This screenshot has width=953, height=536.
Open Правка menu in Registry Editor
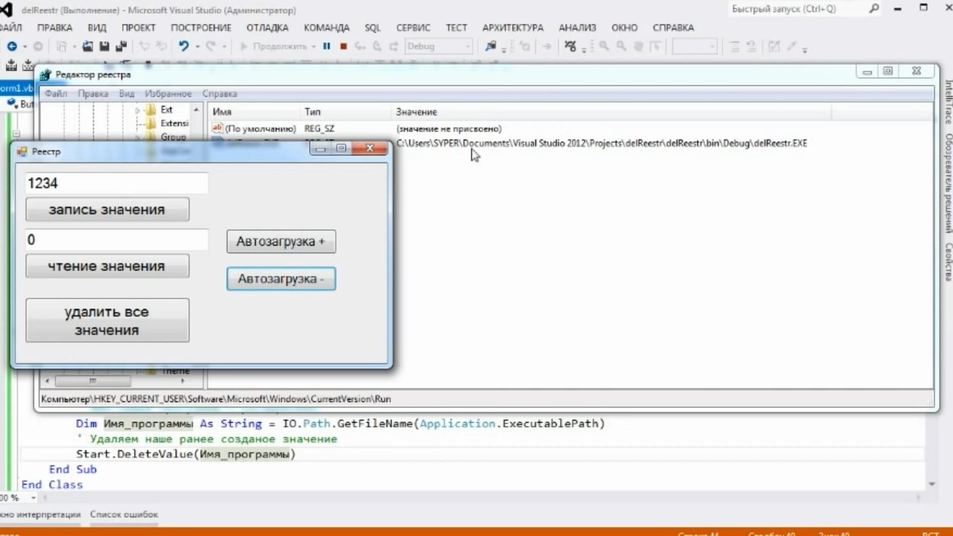[x=93, y=94]
